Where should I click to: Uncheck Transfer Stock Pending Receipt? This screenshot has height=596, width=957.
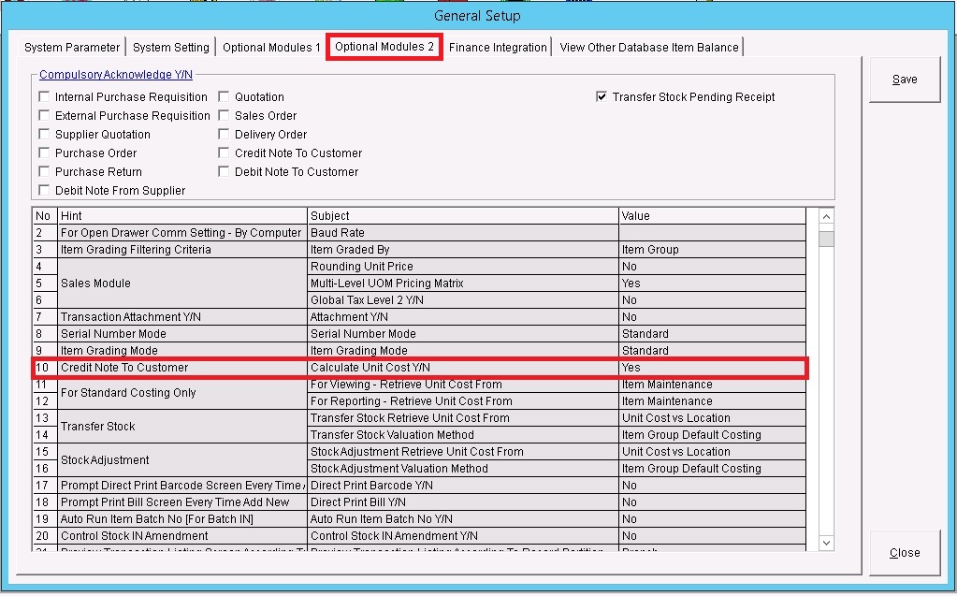click(602, 97)
